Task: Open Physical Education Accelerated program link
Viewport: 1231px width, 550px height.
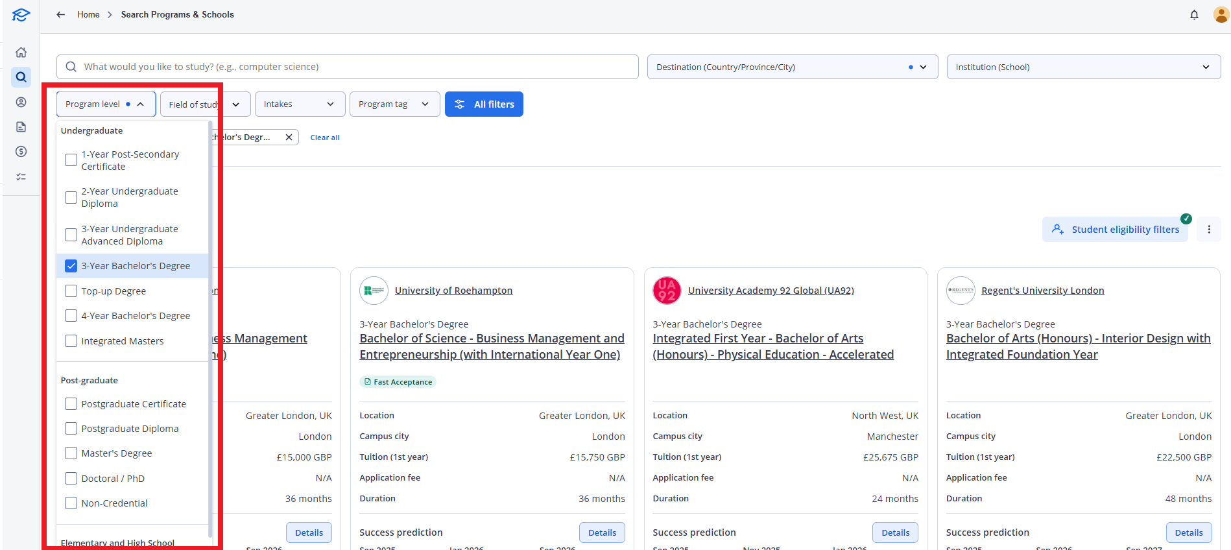Action: (773, 346)
